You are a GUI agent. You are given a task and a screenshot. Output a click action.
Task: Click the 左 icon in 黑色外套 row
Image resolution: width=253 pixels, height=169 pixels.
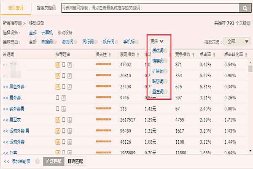coord(70,87)
